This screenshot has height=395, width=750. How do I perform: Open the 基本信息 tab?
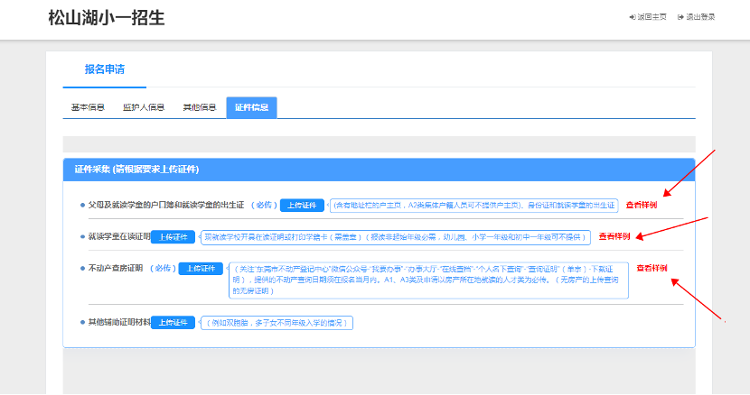tap(87, 107)
